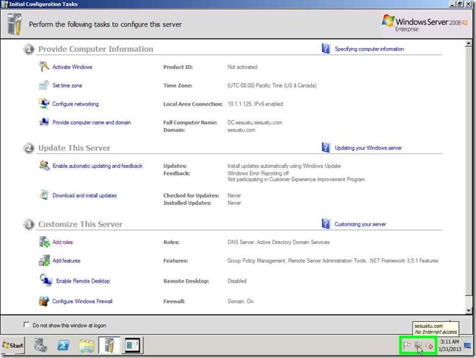
Task: Click the scrollbar down arrow
Action: click(469, 310)
